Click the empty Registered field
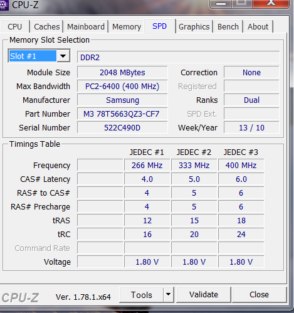Image resolution: width=294 pixels, height=313 pixels. (251, 87)
